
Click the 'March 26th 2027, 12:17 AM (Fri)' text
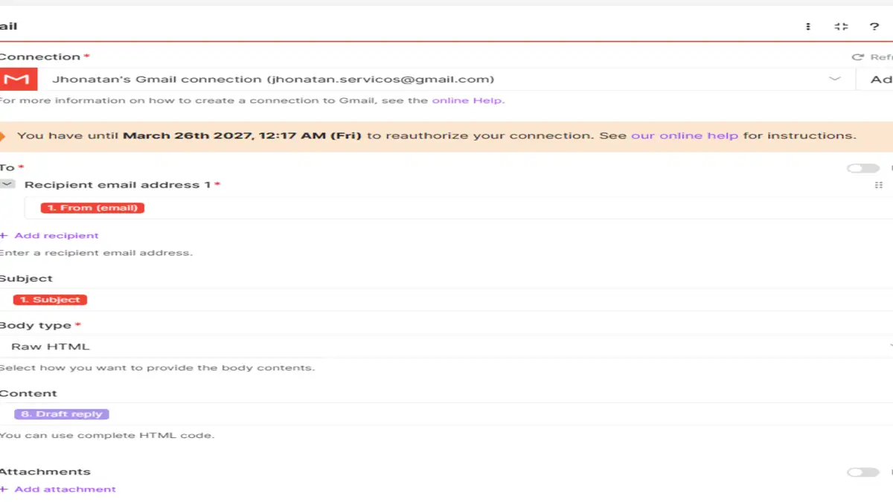point(242,136)
